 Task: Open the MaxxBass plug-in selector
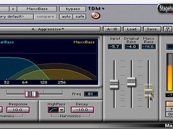[x=37, y=9]
